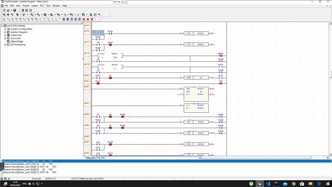Image resolution: width=332 pixels, height=187 pixels.
Task: Open the PLC menu
Action: coord(42,6)
